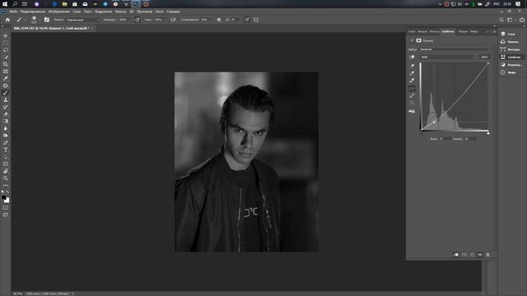Select the Rectangle shape tool
527x296 pixels.
(x=6, y=164)
